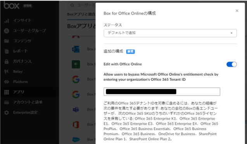Click the Office 365 Tenant ID field
Screen dimensions: 247x144
162,92
